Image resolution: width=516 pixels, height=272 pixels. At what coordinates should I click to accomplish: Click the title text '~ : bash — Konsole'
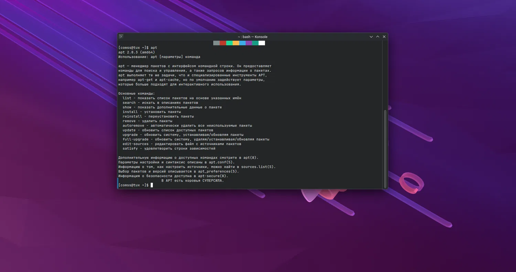tap(252, 37)
